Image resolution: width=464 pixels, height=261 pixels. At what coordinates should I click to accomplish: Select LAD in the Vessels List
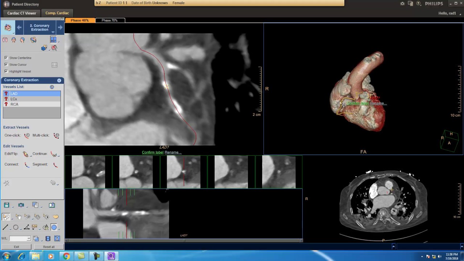(32, 94)
